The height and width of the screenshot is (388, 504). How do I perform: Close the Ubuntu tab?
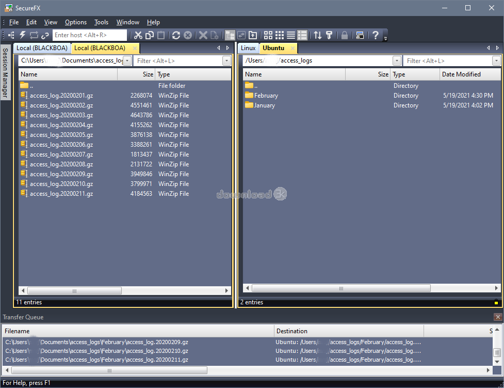[292, 48]
